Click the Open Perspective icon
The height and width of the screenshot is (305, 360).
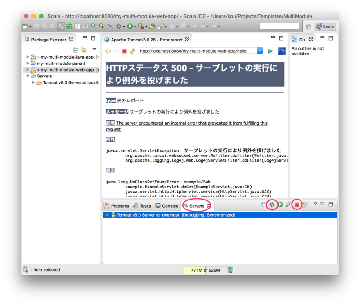(x=308, y=27)
